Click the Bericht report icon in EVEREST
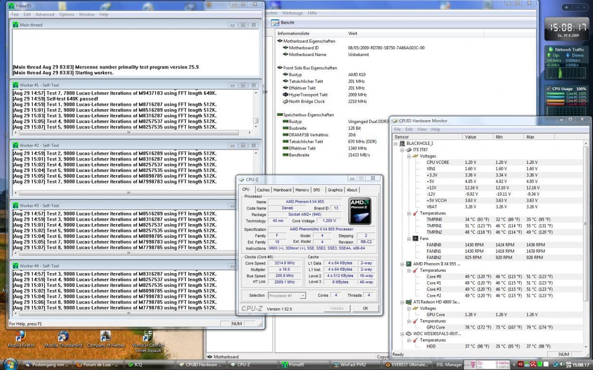Image resolution: width=593 pixels, height=370 pixels. click(275, 23)
